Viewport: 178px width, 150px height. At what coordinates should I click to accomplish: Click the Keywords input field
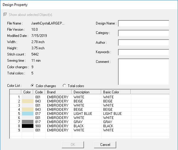(x=143, y=52)
